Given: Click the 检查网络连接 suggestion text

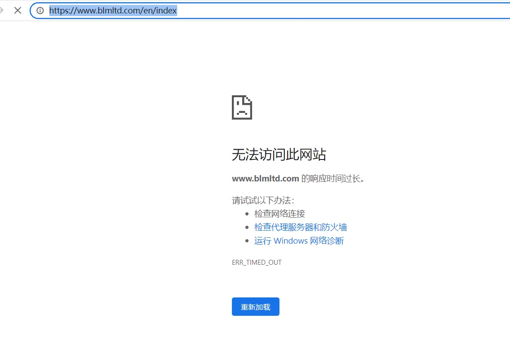Looking at the screenshot, I should point(280,213).
